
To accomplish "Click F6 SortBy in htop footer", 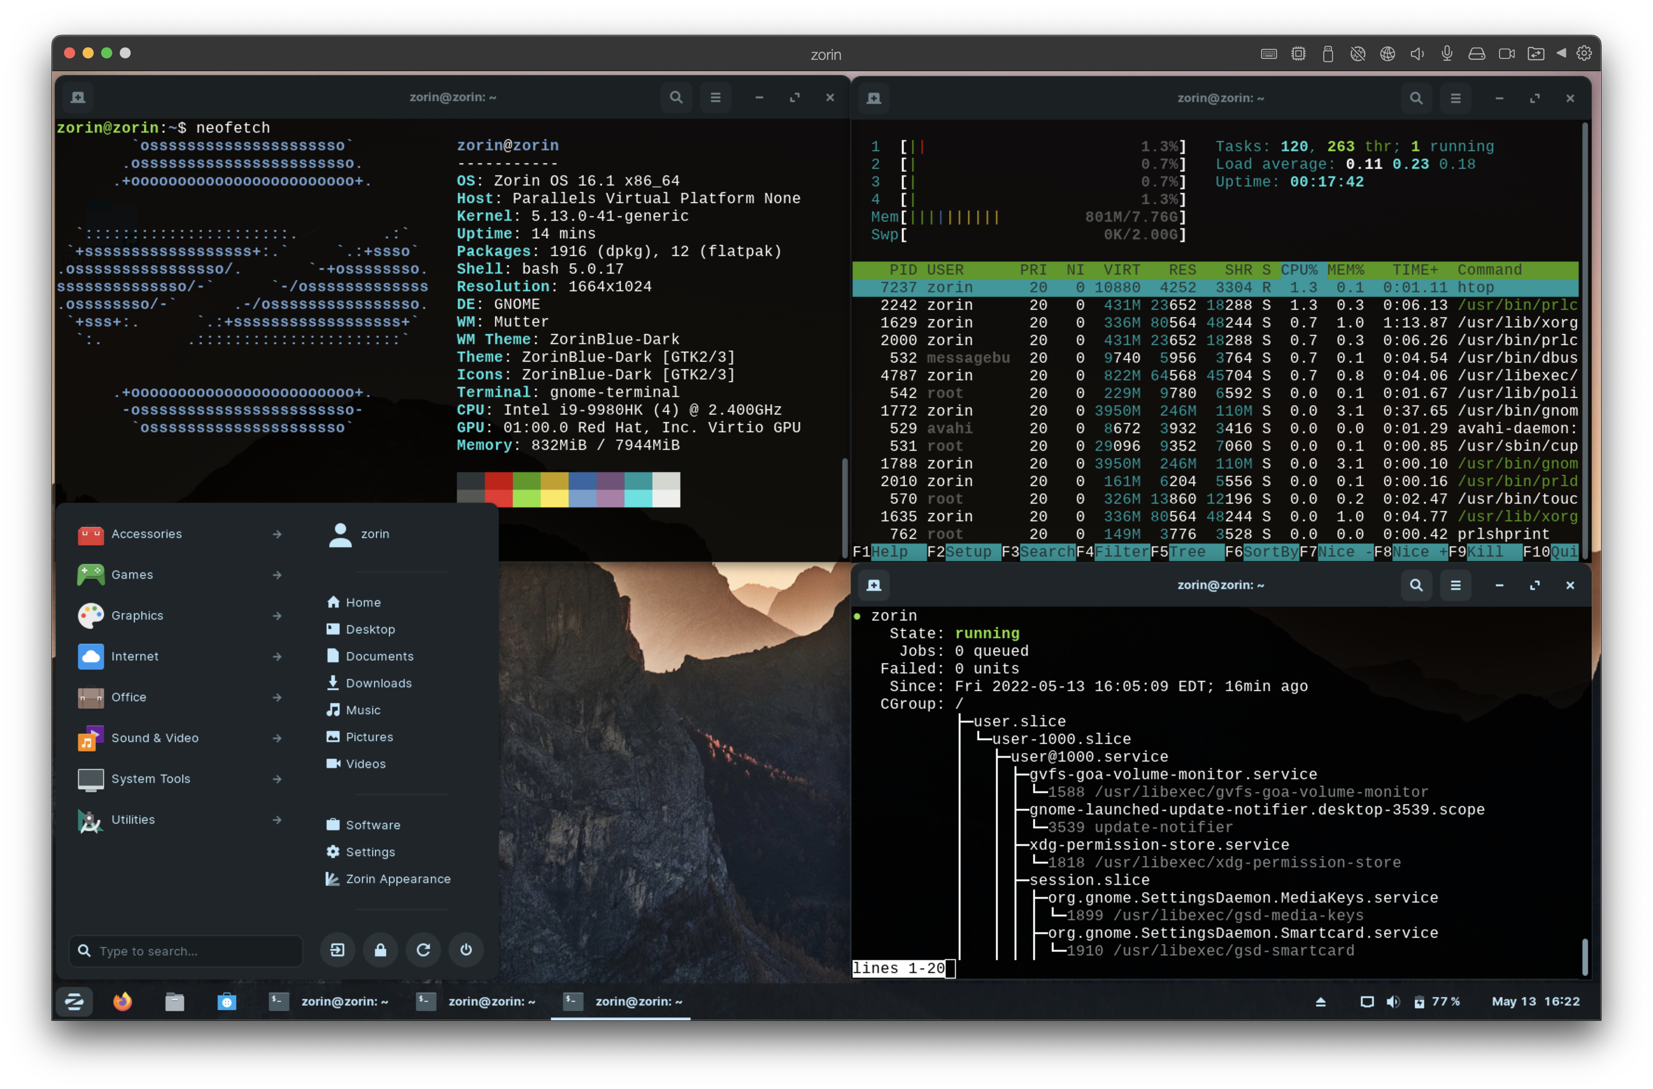I will coord(1261,551).
